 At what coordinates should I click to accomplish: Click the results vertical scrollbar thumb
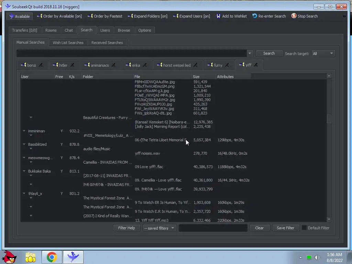(329, 119)
